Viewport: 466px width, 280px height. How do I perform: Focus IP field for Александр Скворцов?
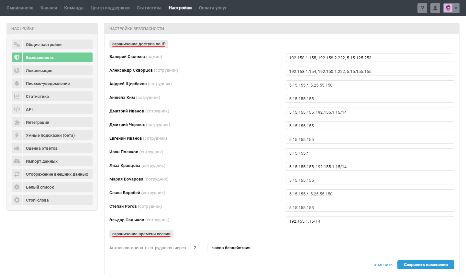(370, 71)
